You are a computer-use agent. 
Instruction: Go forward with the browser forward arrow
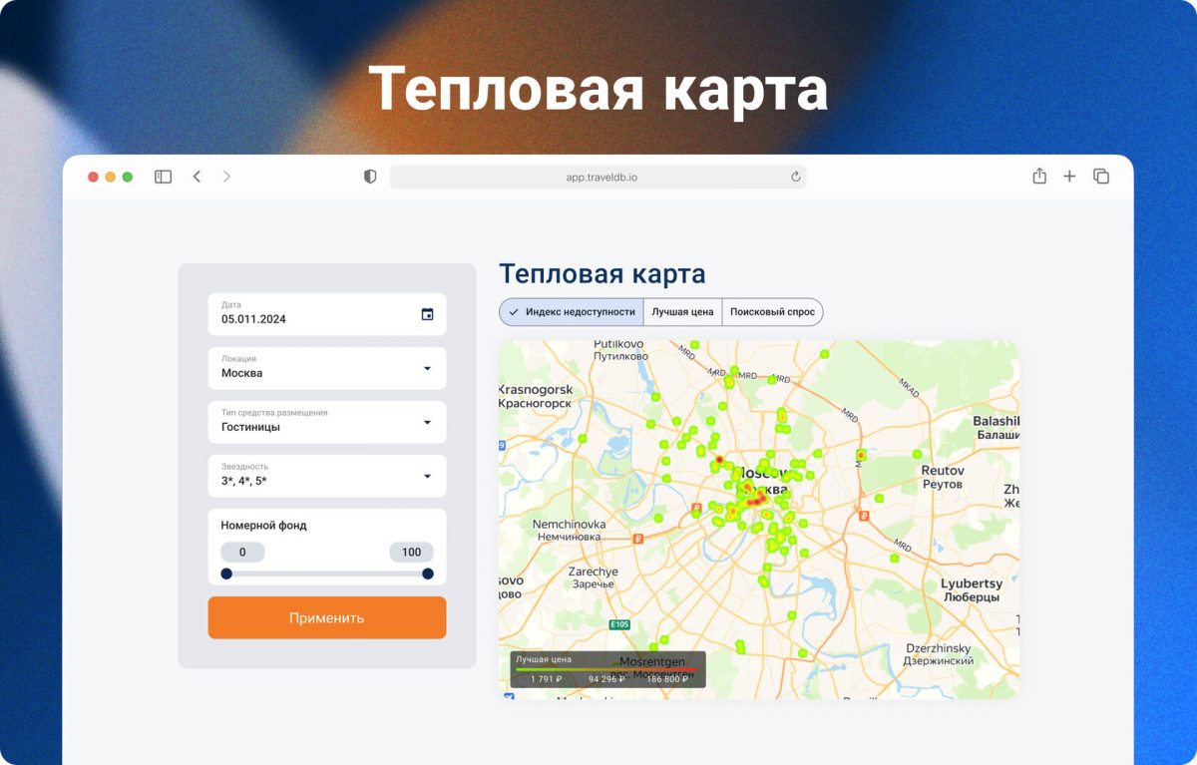[226, 177]
